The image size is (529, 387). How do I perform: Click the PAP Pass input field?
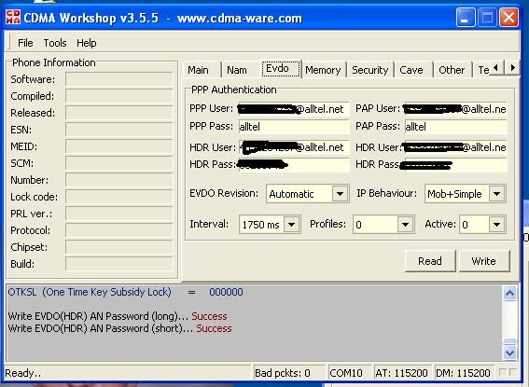tap(456, 127)
